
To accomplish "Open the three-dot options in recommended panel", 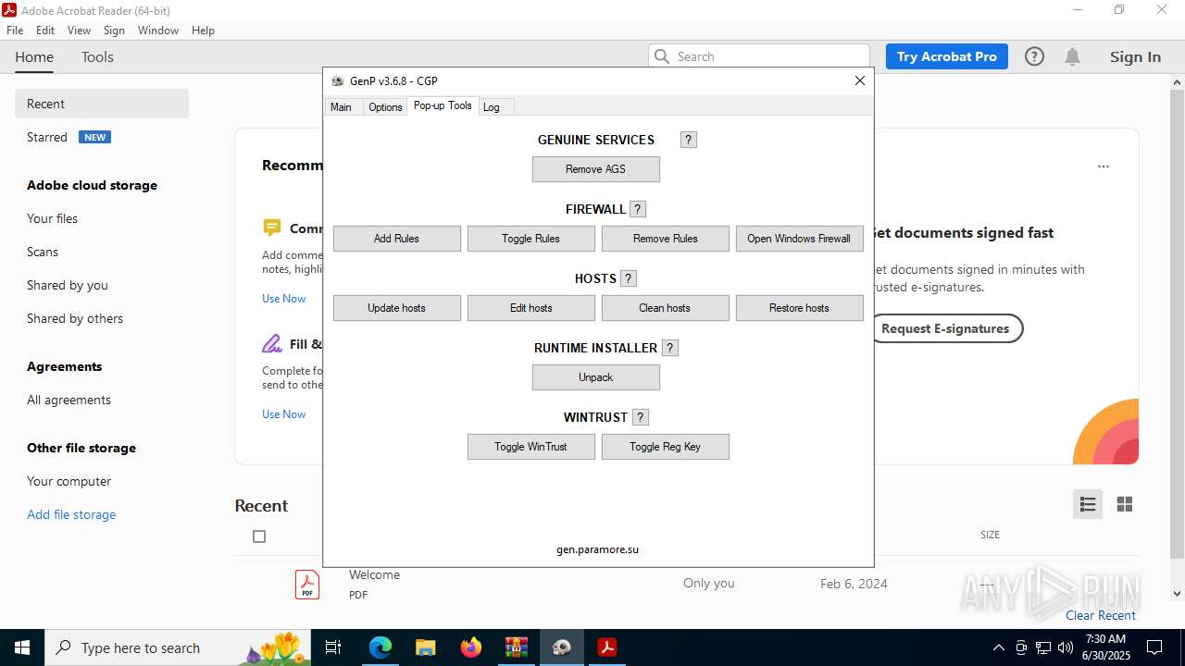I will pos(1104,166).
